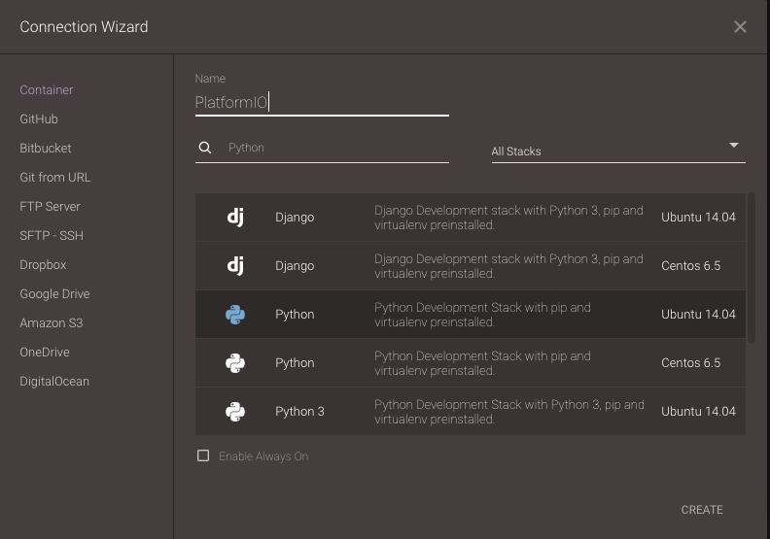Click the 'Enable Always On' label
Screen dimensions: 770x539
(x=263, y=456)
